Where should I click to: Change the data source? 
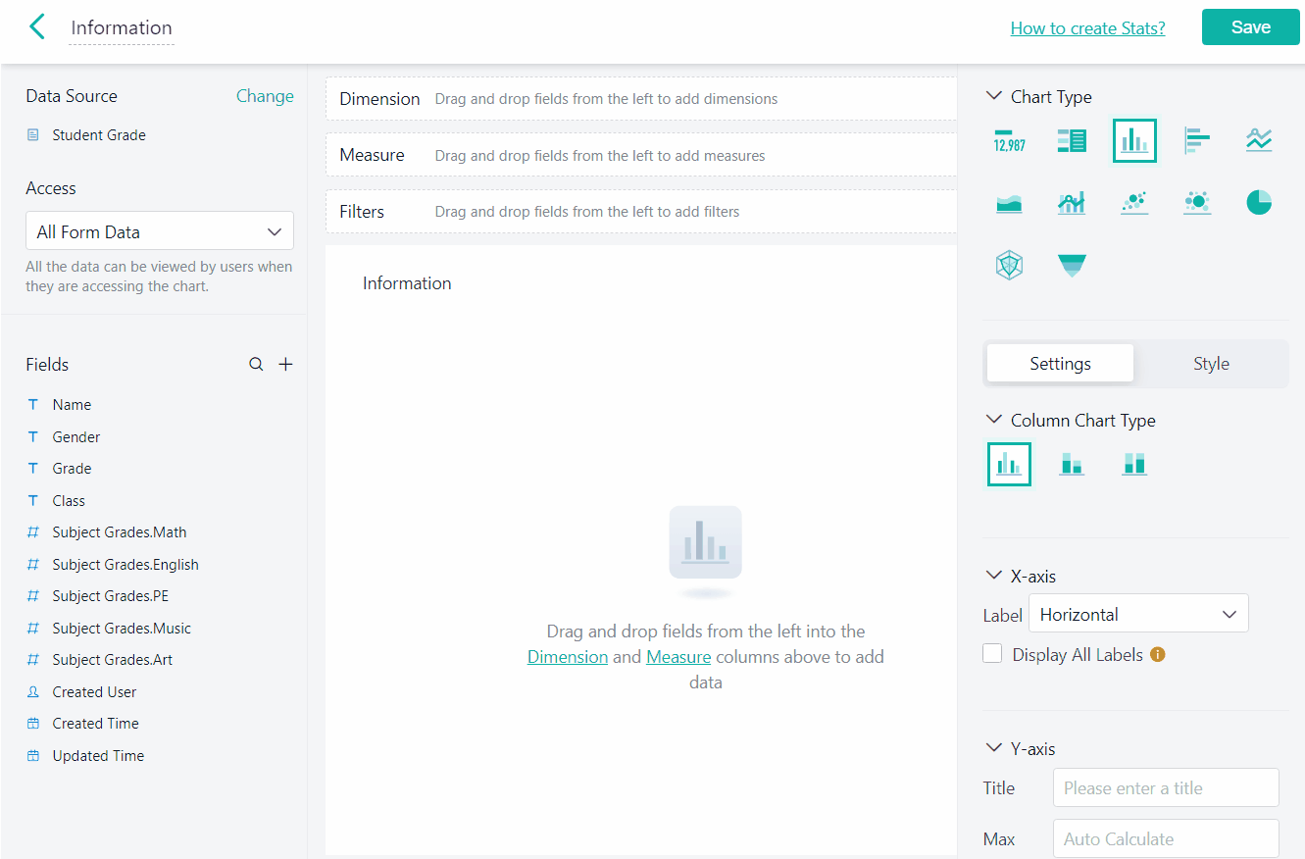(265, 96)
